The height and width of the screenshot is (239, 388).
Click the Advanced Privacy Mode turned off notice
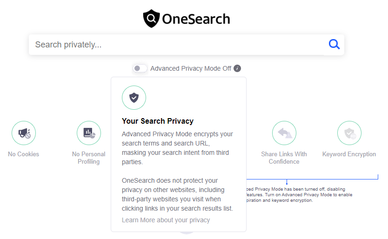(x=300, y=195)
